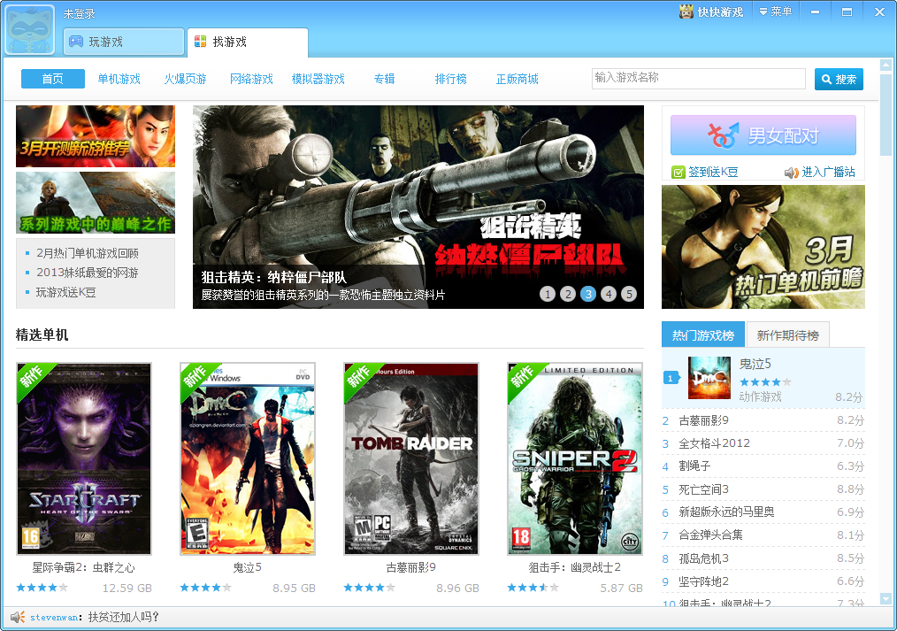This screenshot has height=631, width=897.
Task: Open the 网络游戏 category
Action: pyautogui.click(x=252, y=79)
